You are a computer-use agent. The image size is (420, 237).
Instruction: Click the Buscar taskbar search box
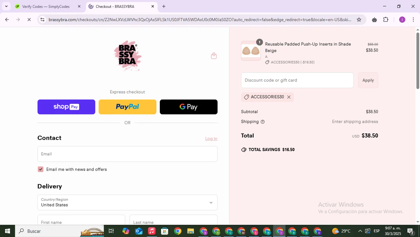pos(59,231)
